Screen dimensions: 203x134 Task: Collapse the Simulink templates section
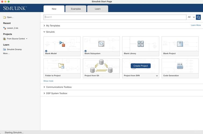(44, 32)
